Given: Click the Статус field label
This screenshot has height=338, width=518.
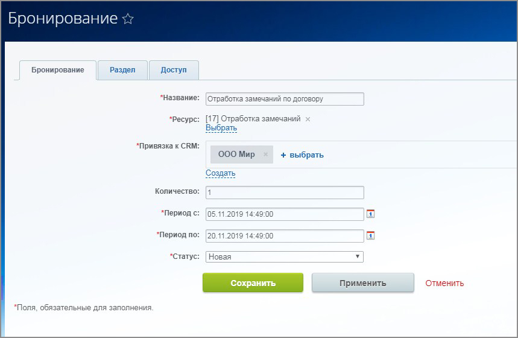Looking at the screenshot, I should (185, 257).
